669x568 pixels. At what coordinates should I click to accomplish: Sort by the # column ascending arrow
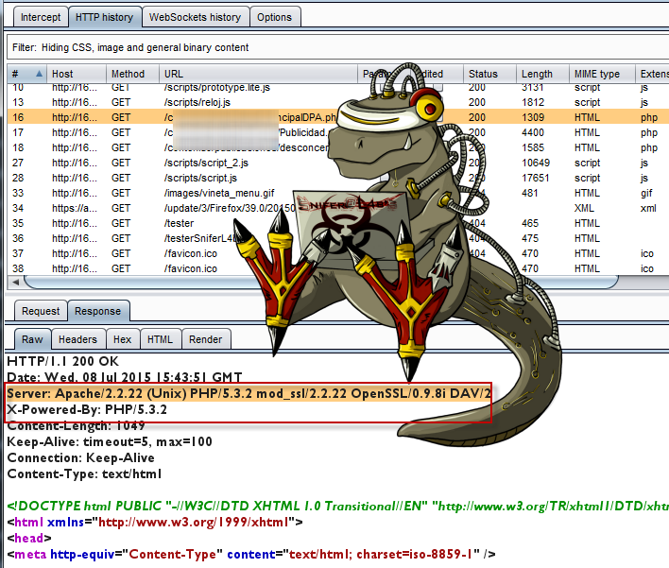pyautogui.click(x=40, y=74)
